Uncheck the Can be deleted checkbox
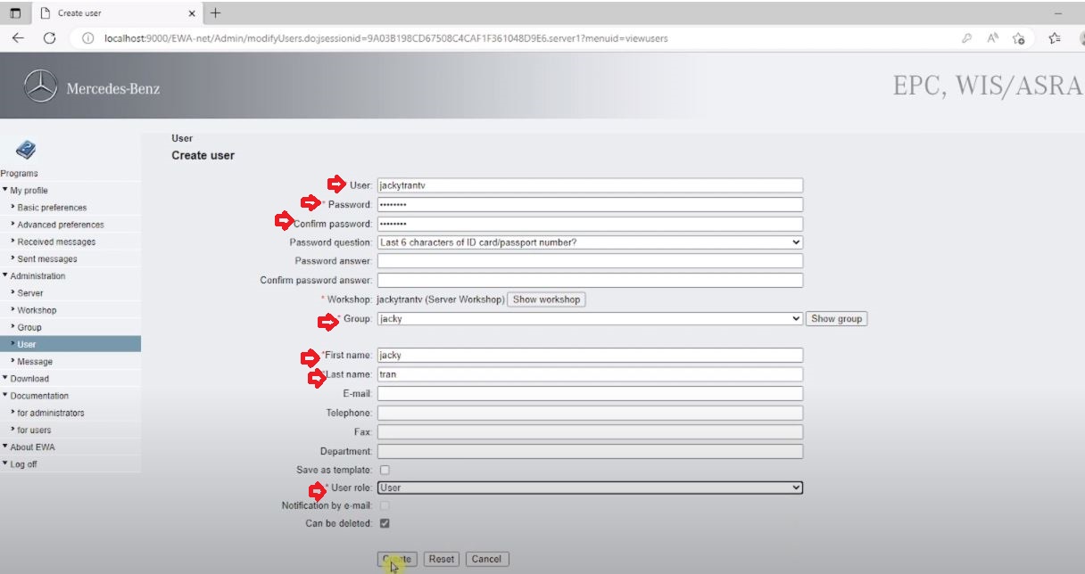The height and width of the screenshot is (574, 1085). pyautogui.click(x=385, y=523)
